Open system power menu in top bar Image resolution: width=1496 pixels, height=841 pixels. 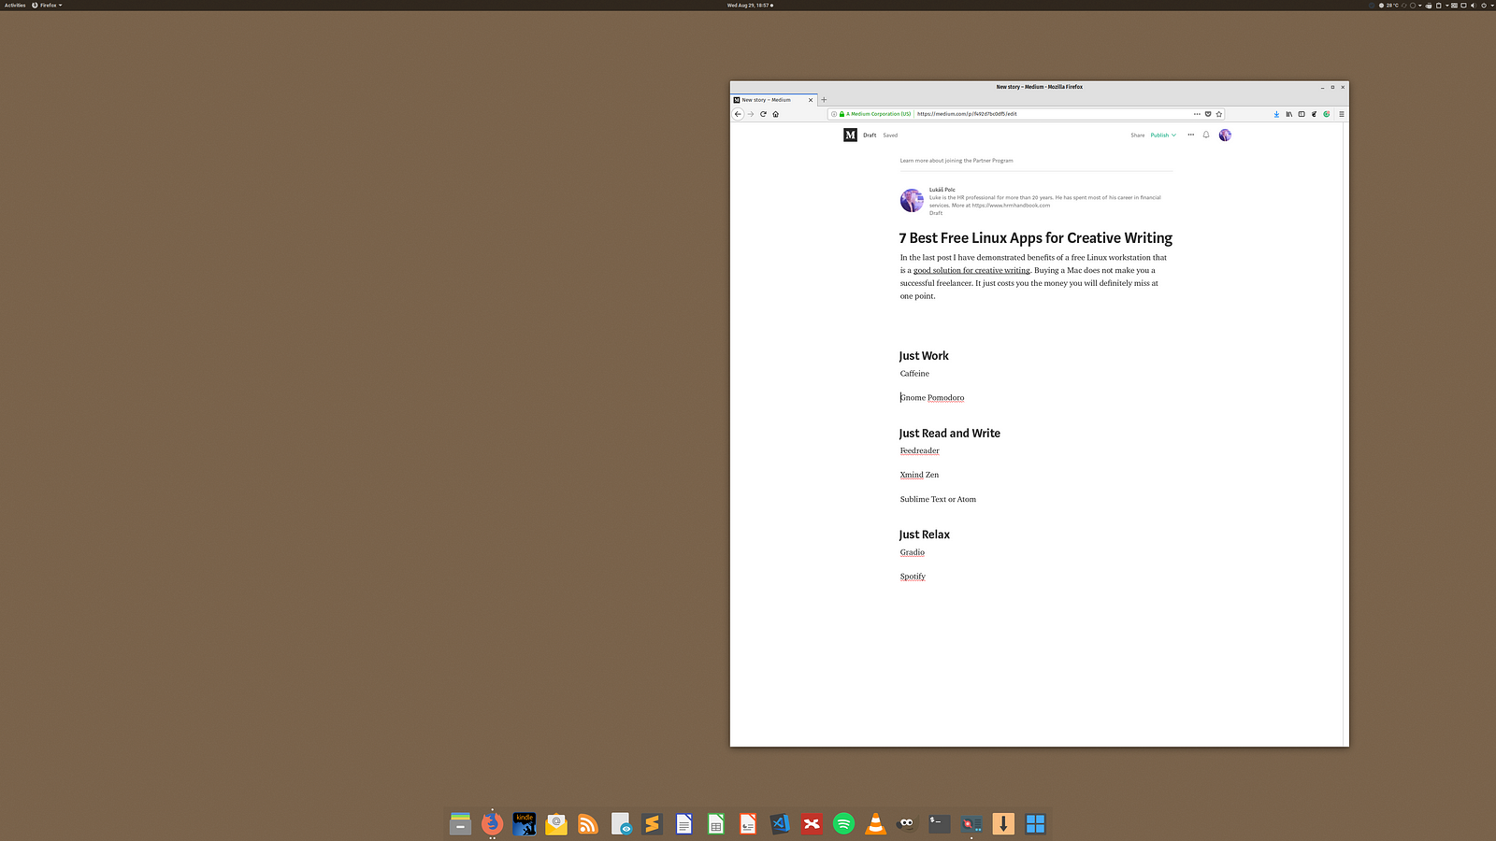1485,6
